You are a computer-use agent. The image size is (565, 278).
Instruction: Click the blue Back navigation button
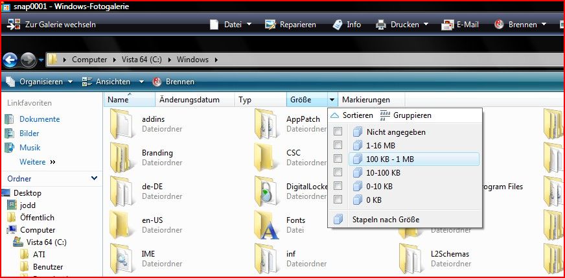point(10,60)
